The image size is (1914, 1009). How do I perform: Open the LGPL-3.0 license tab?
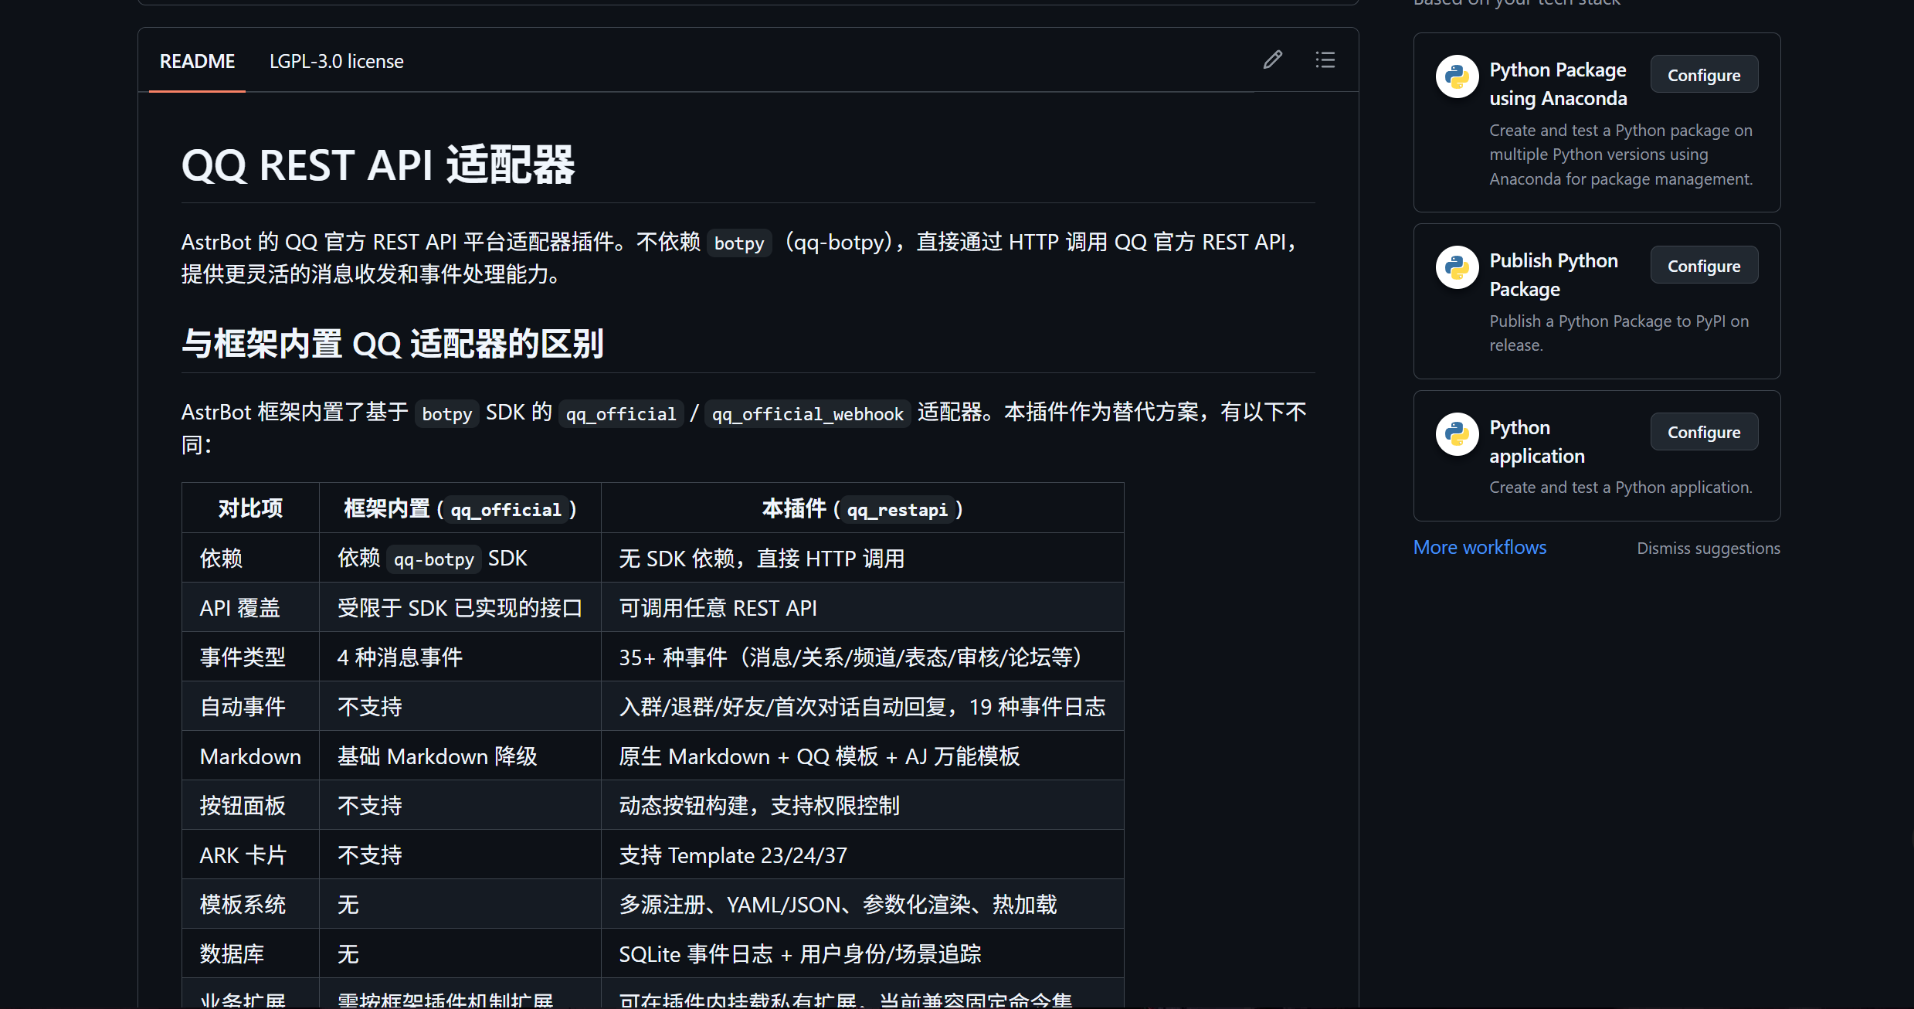click(x=337, y=61)
